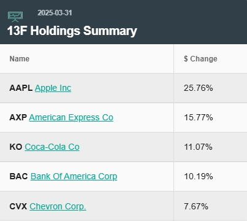Click the 7.67% value for Chevron

(196, 206)
